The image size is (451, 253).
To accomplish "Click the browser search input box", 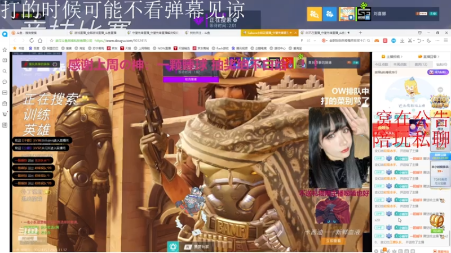I will 347,40.
